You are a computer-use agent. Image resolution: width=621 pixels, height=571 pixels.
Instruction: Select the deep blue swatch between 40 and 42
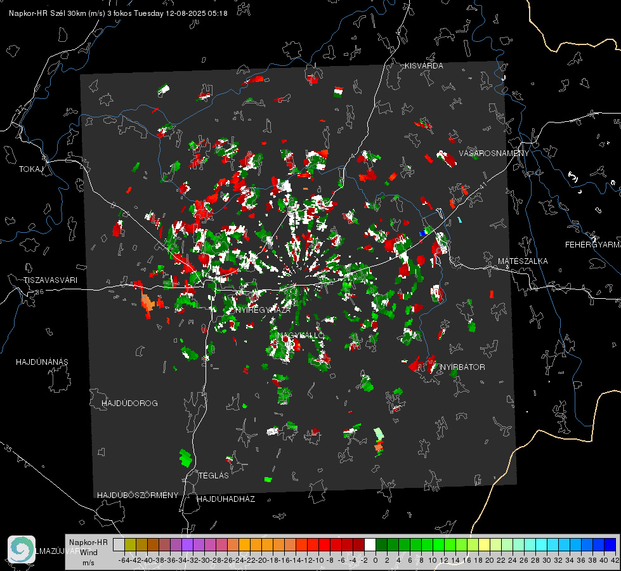tap(610, 544)
